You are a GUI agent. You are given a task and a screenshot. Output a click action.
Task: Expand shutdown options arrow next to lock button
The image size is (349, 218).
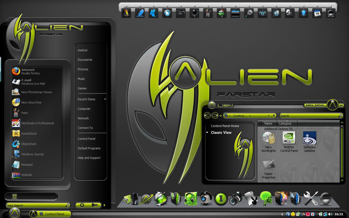104,205
